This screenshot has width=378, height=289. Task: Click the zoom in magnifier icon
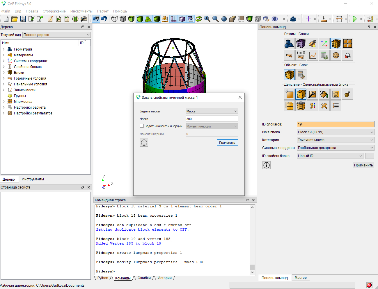point(207,19)
